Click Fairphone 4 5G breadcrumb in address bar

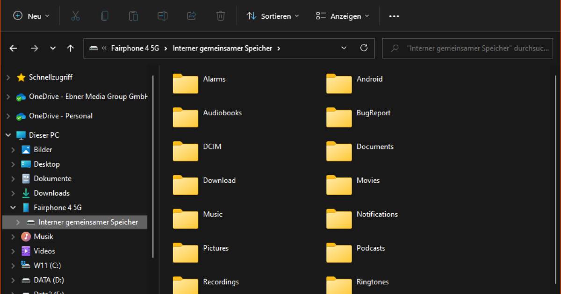click(x=135, y=48)
